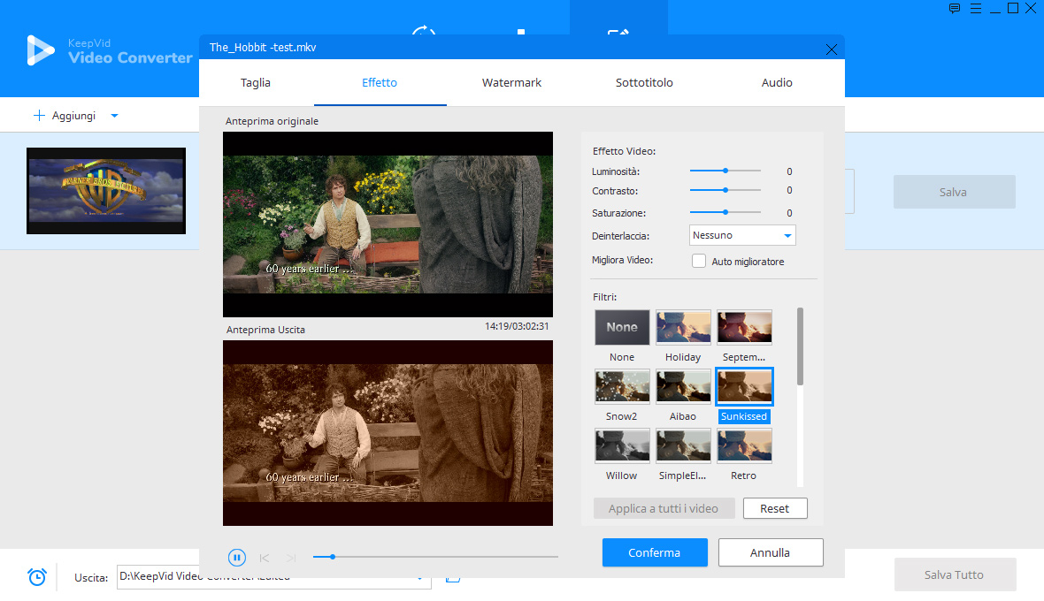Image resolution: width=1044 pixels, height=601 pixels.
Task: Apply the Retro filter
Action: pyautogui.click(x=744, y=445)
